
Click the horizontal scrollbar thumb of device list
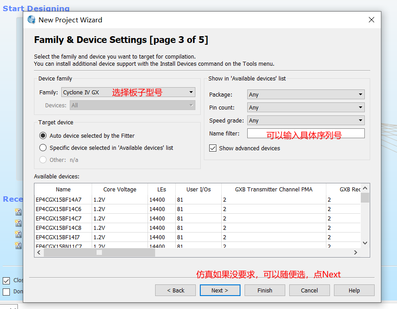[x=99, y=252]
